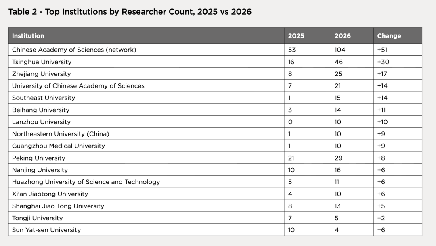This screenshot has height=246, width=436.
Task: Click the Chinese Academy of Sciences (network) row
Action: pyautogui.click(x=215, y=50)
